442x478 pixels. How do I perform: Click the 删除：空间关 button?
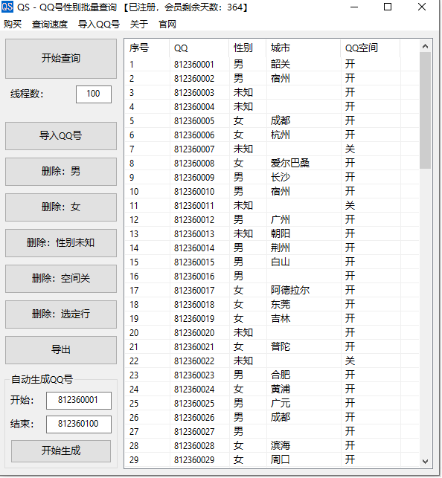coord(61,278)
